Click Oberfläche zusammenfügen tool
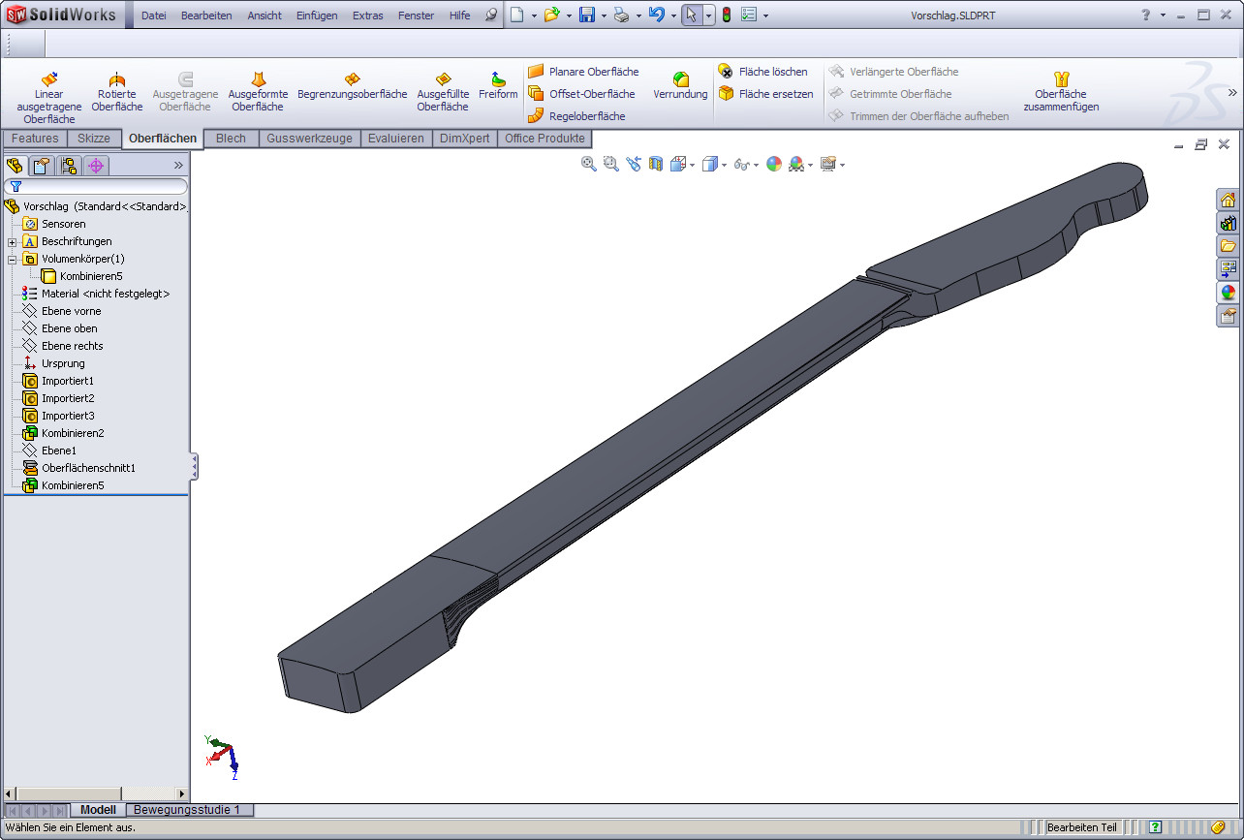Image resolution: width=1244 pixels, height=840 pixels. pyautogui.click(x=1061, y=92)
